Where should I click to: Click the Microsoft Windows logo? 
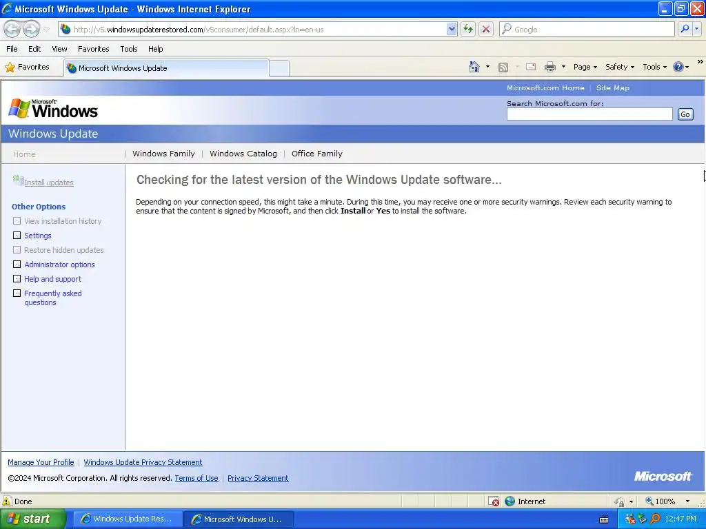(x=53, y=108)
